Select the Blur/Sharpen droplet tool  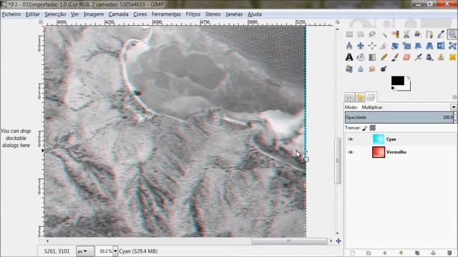(x=361, y=69)
